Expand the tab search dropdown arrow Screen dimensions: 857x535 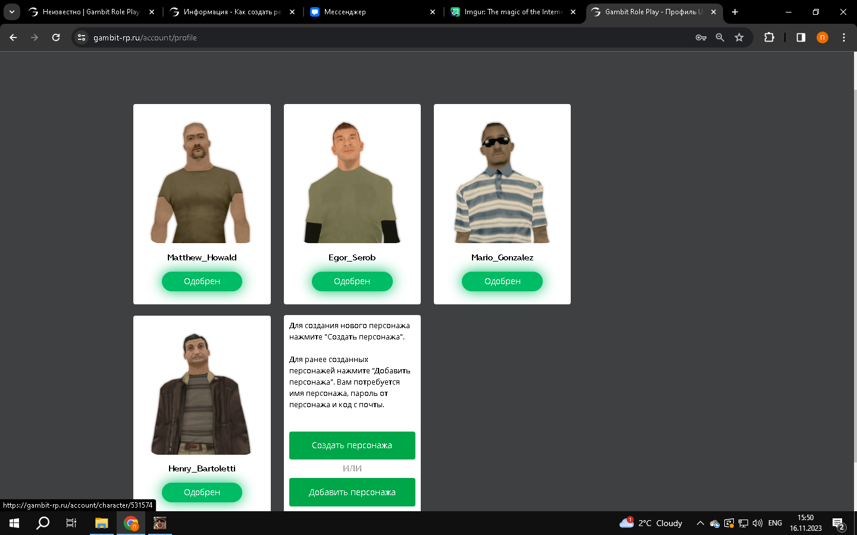[12, 12]
